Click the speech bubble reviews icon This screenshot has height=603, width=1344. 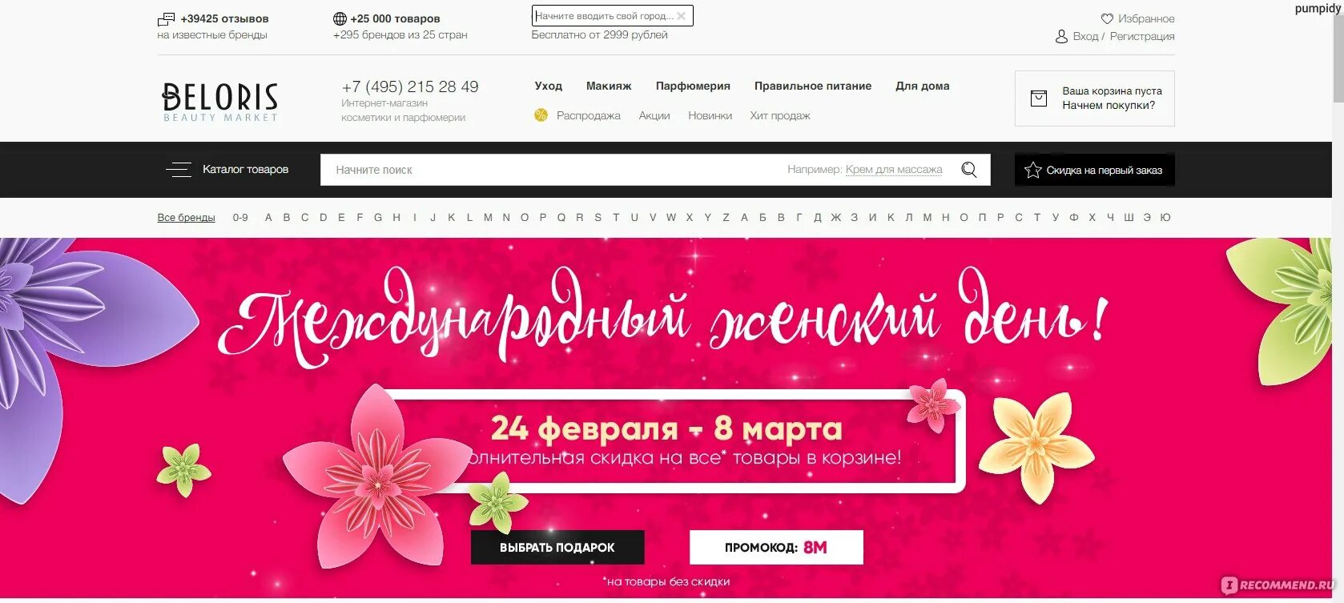[x=167, y=18]
